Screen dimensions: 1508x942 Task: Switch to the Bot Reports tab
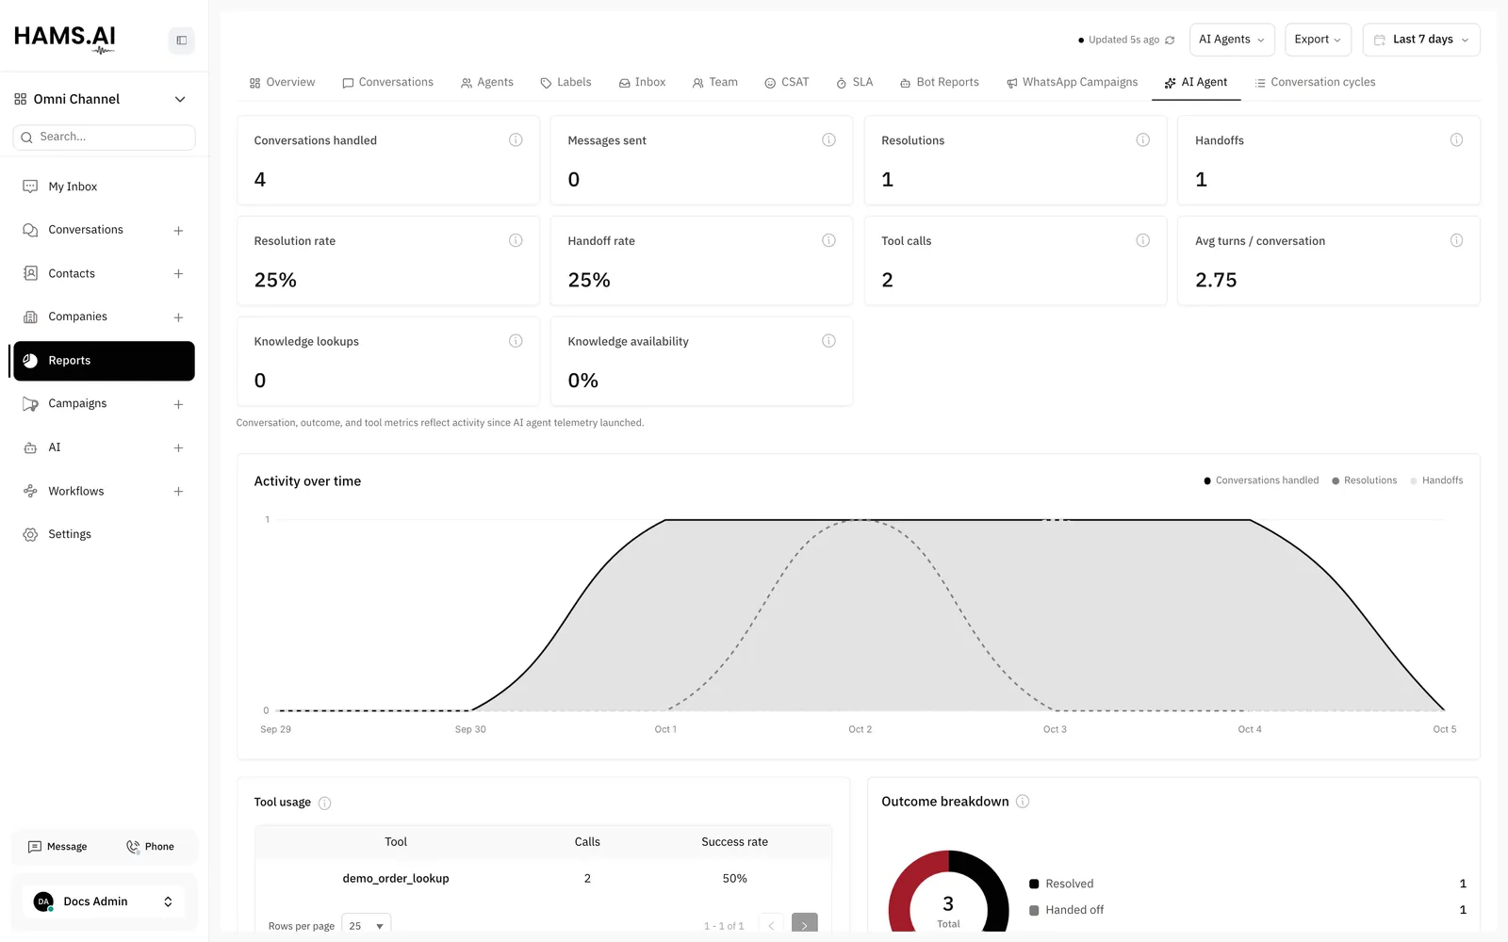(x=939, y=83)
